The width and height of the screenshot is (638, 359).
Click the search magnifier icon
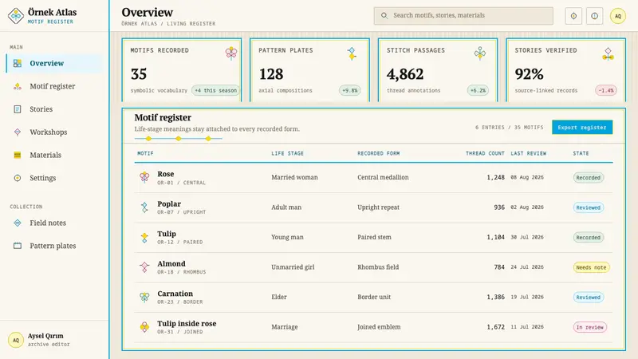coord(384,15)
